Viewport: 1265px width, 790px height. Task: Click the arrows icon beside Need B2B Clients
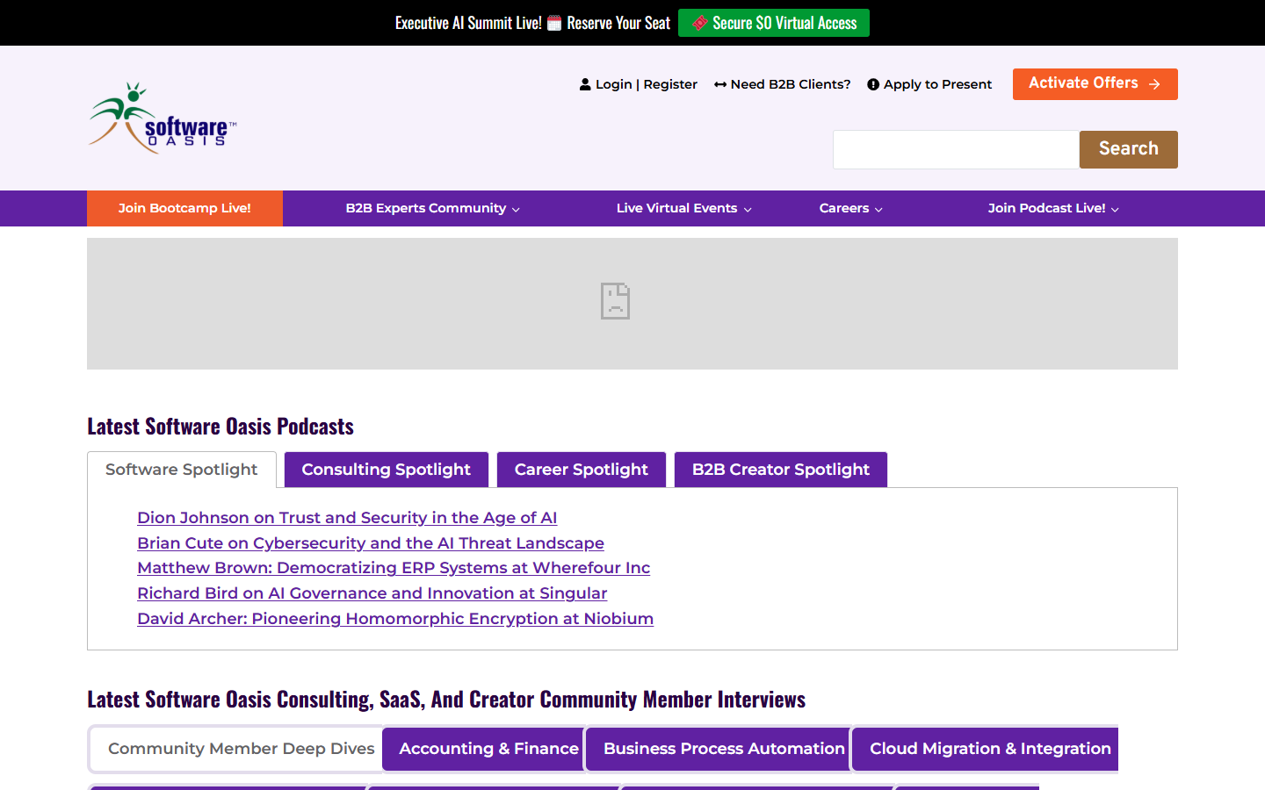[x=720, y=84]
